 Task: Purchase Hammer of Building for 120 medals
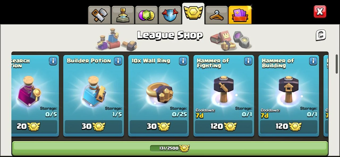(x=289, y=126)
